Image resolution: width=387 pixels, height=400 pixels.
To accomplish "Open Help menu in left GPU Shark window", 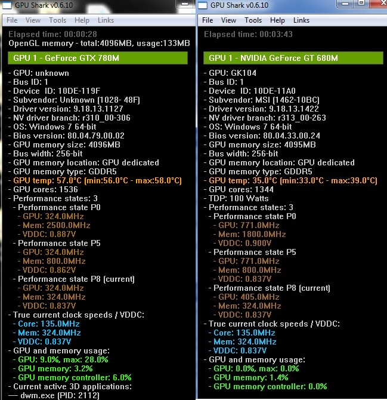I will [x=82, y=20].
